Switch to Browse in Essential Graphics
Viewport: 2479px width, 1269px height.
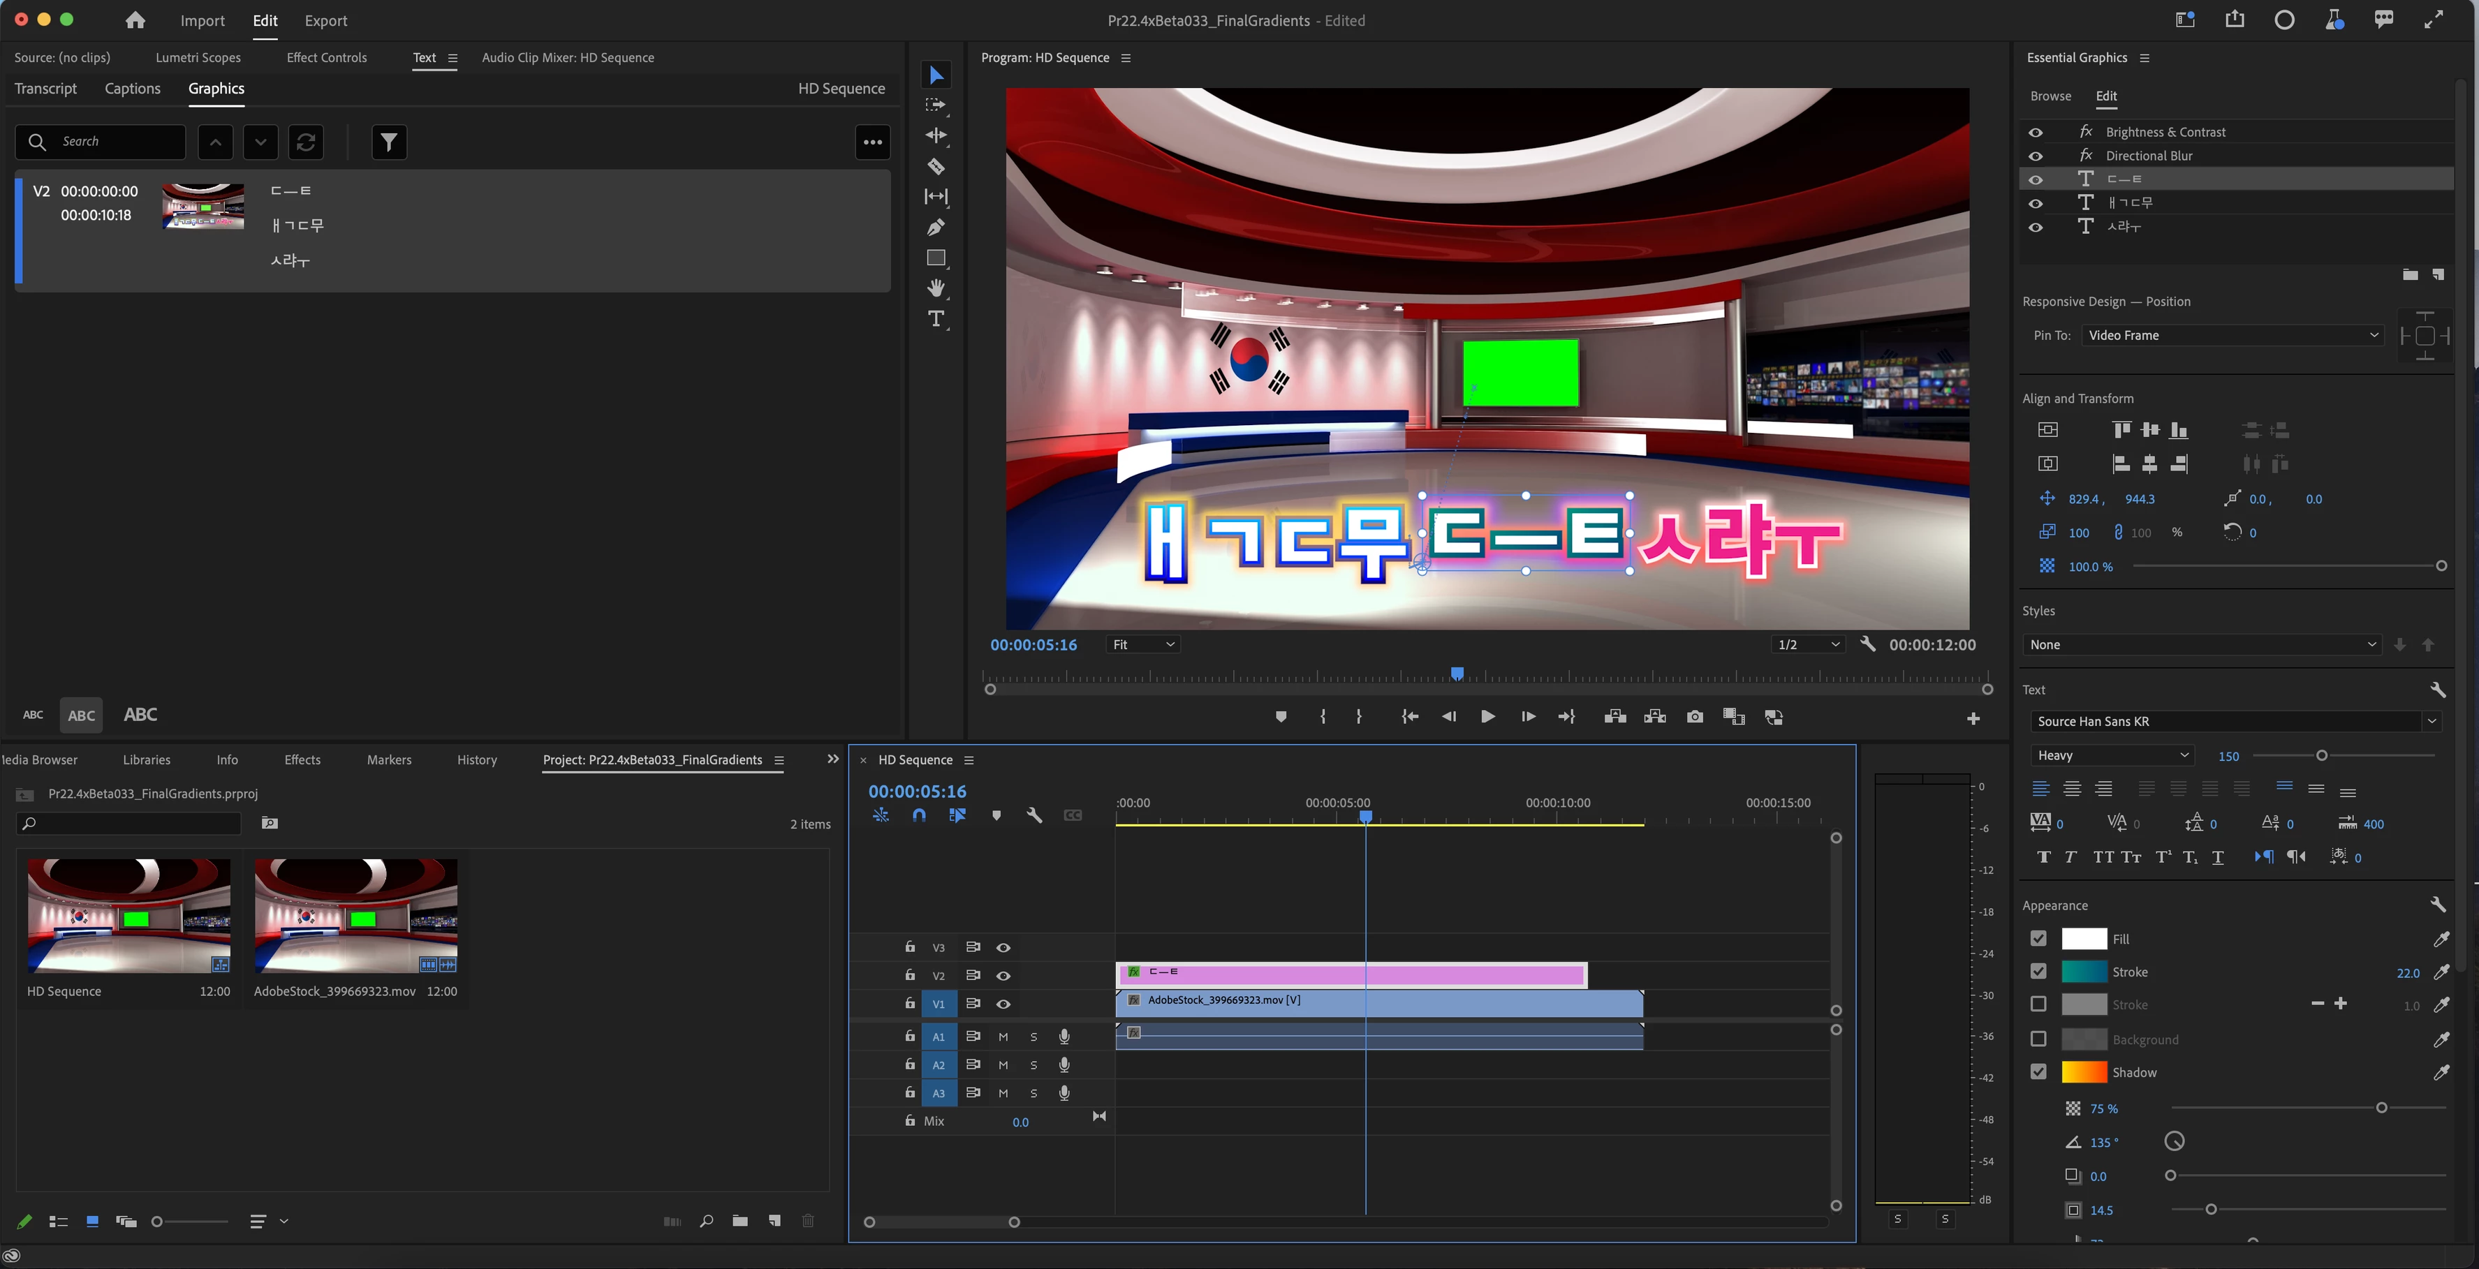point(2050,96)
